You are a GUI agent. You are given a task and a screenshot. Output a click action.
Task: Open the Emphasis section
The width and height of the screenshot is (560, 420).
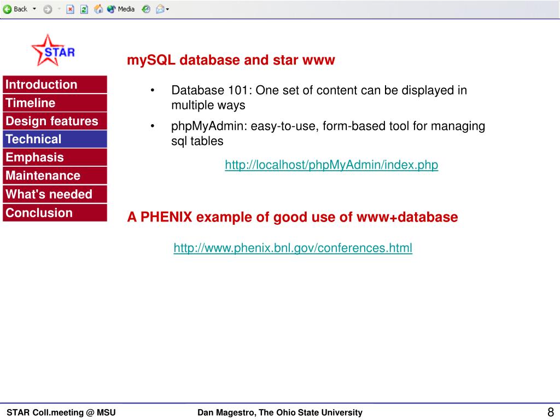point(55,157)
